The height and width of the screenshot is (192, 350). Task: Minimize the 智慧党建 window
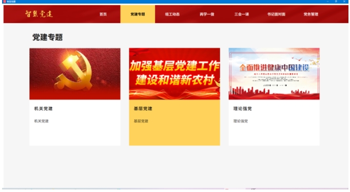pyautogui.click(x=327, y=2)
